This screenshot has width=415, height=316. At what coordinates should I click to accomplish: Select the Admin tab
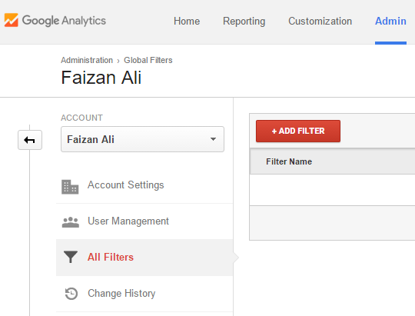(x=390, y=22)
